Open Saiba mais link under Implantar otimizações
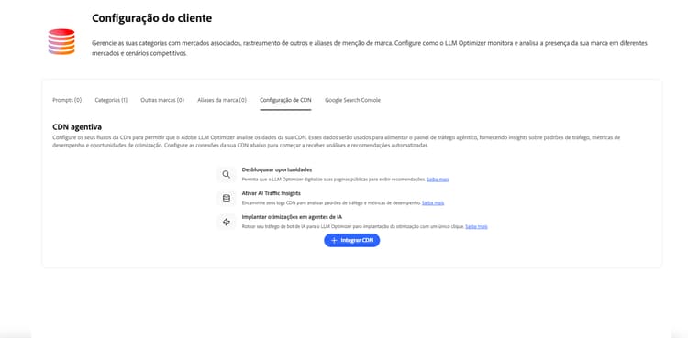688x338 pixels. click(x=476, y=226)
